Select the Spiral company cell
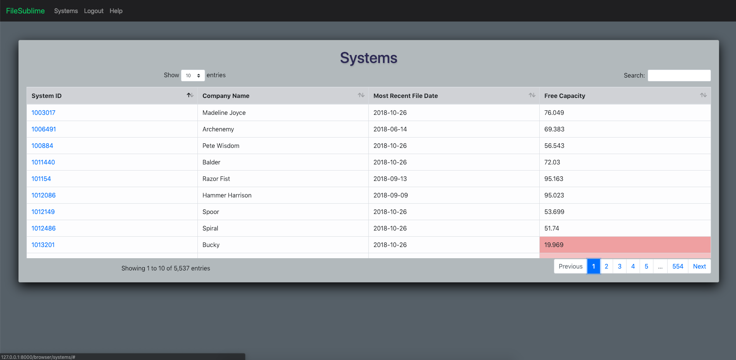736x360 pixels. tap(283, 228)
